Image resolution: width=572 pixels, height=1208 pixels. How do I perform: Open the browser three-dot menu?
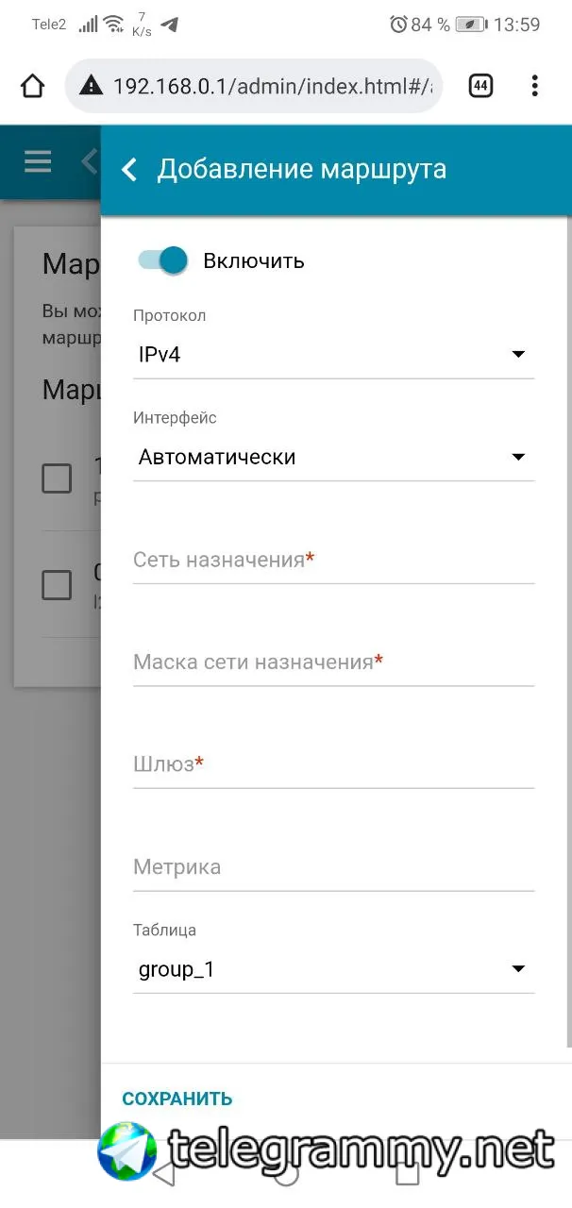[x=534, y=86]
